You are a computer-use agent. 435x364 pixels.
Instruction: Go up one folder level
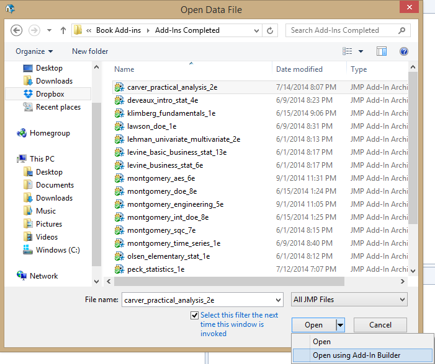click(63, 30)
